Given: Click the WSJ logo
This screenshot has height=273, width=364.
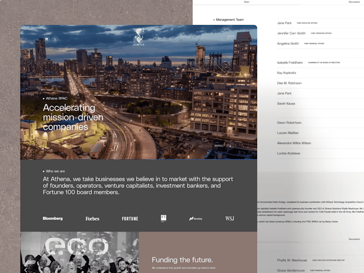Looking at the screenshot, I should point(230,218).
